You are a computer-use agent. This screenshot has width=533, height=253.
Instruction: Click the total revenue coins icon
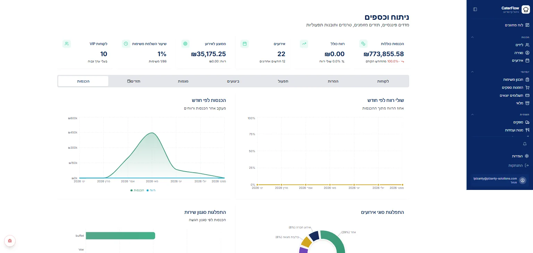(x=363, y=44)
